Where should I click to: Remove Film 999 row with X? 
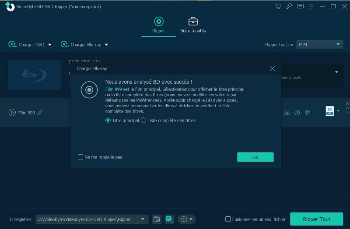347,103
